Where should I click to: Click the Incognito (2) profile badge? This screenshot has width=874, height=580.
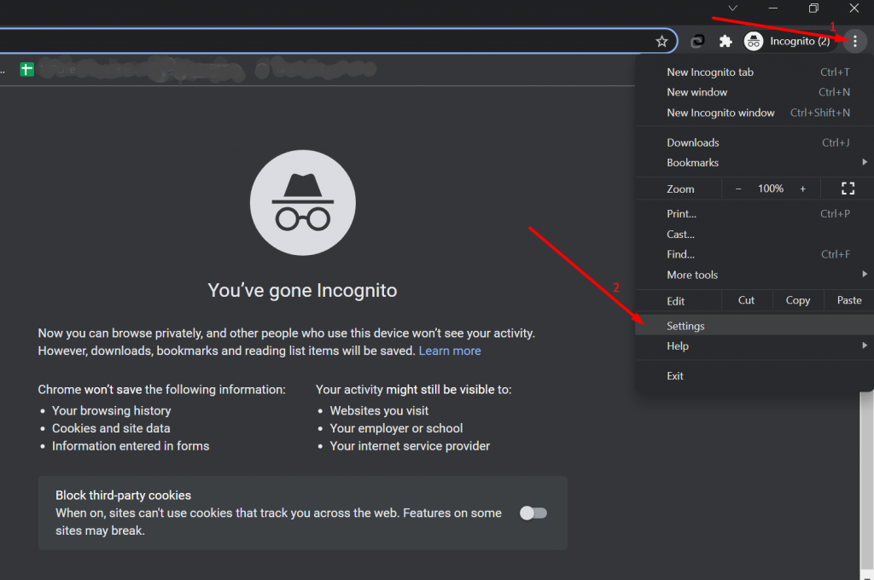tap(790, 41)
